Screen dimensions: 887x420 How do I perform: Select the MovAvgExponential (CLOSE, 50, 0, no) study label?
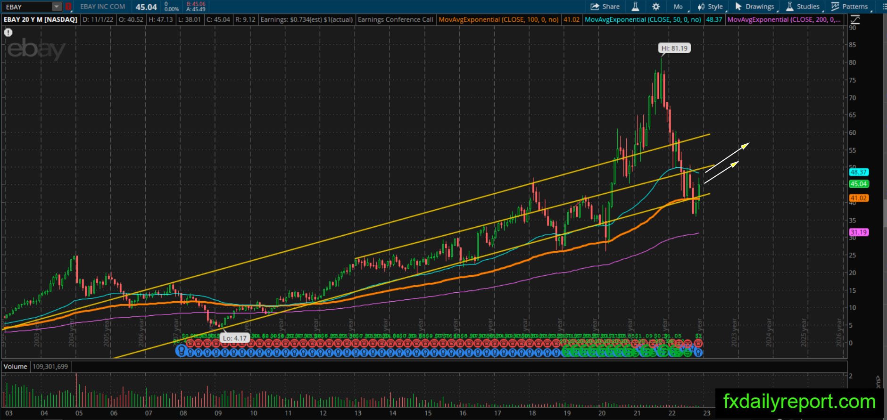pyautogui.click(x=643, y=20)
